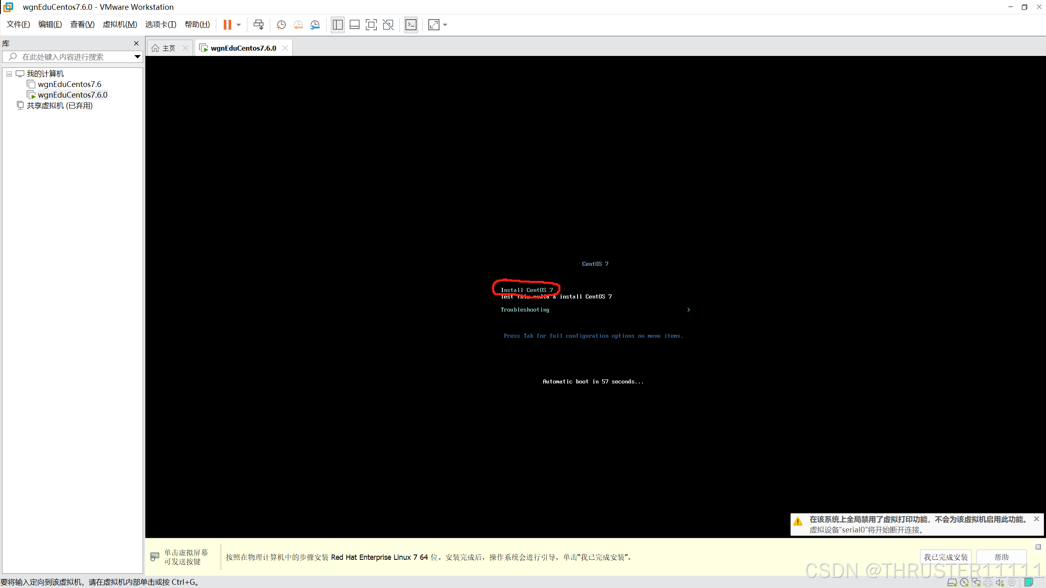The width and height of the screenshot is (1046, 588).
Task: Click the CentOS 7 boot menu heading
Action: pyautogui.click(x=595, y=264)
